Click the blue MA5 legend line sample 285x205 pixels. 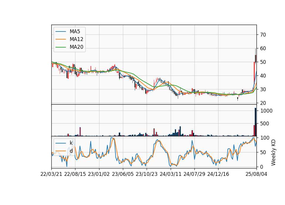point(61,31)
